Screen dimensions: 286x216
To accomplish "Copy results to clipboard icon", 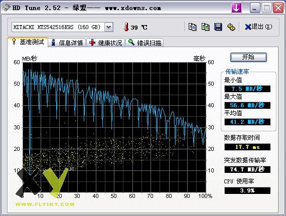I will tap(192, 27).
